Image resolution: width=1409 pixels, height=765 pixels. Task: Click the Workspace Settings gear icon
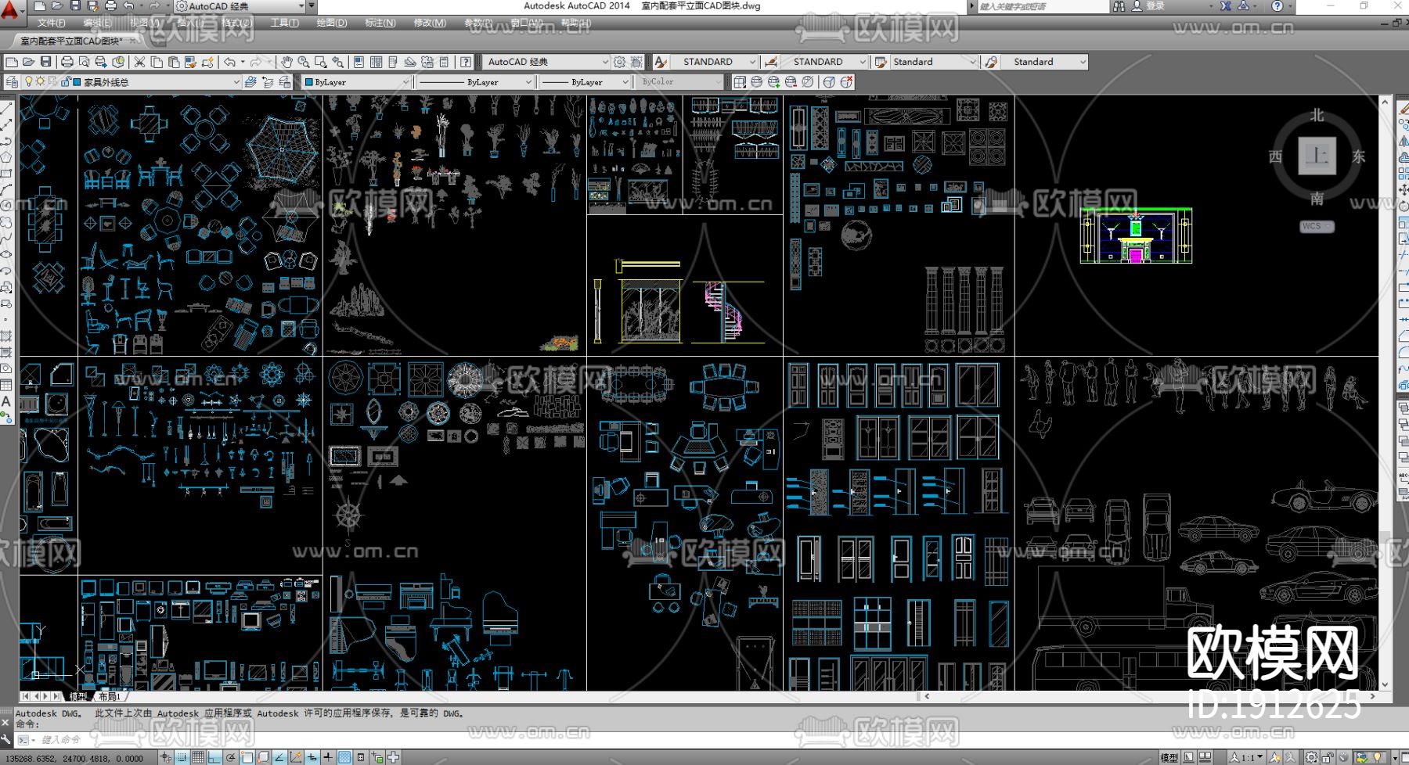click(620, 62)
